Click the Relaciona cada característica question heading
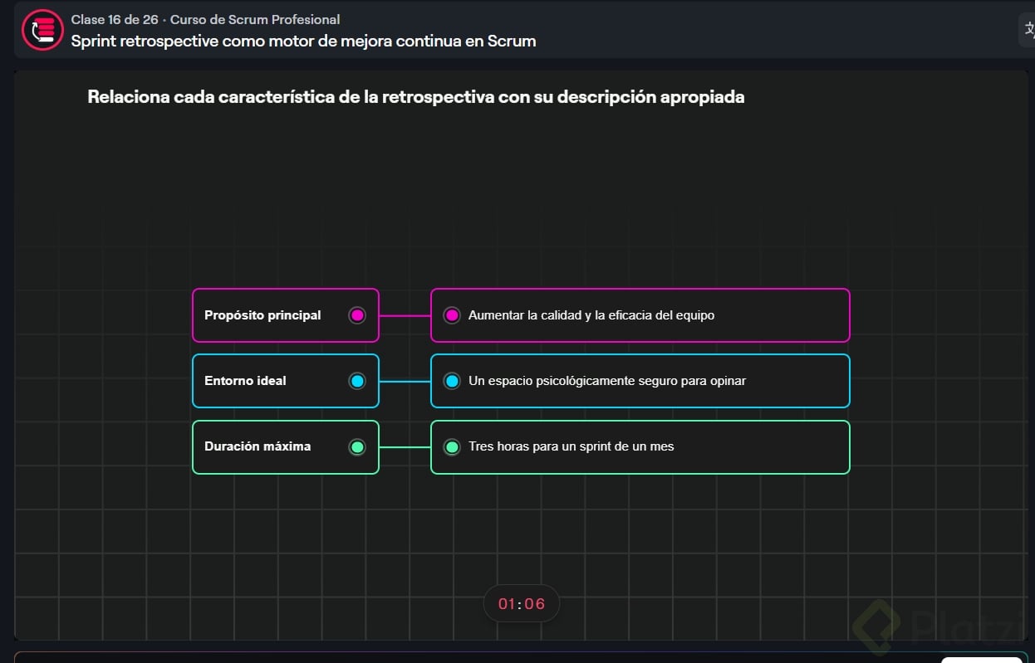The image size is (1035, 663). [x=415, y=97]
